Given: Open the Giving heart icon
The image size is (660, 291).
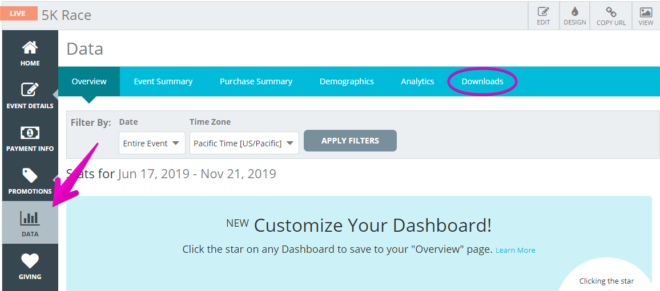Looking at the screenshot, I should pyautogui.click(x=30, y=261).
